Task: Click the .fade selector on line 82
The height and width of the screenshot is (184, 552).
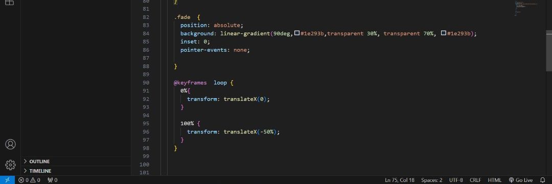Action: coord(182,17)
